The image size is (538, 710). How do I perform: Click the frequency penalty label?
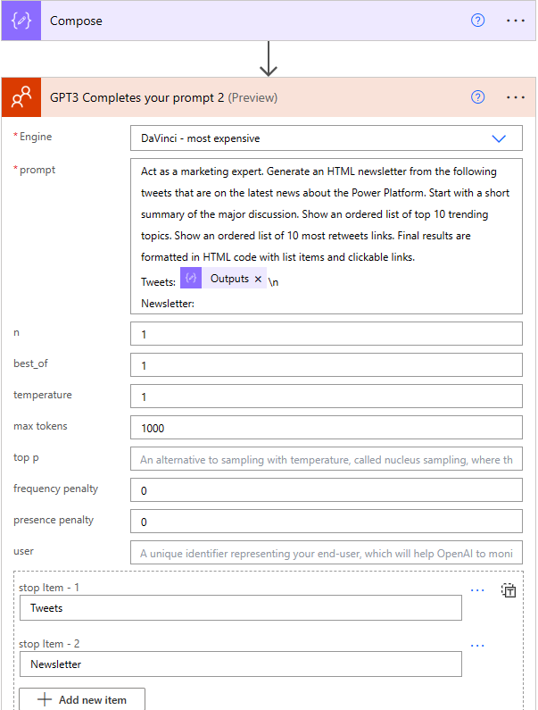[55, 489]
